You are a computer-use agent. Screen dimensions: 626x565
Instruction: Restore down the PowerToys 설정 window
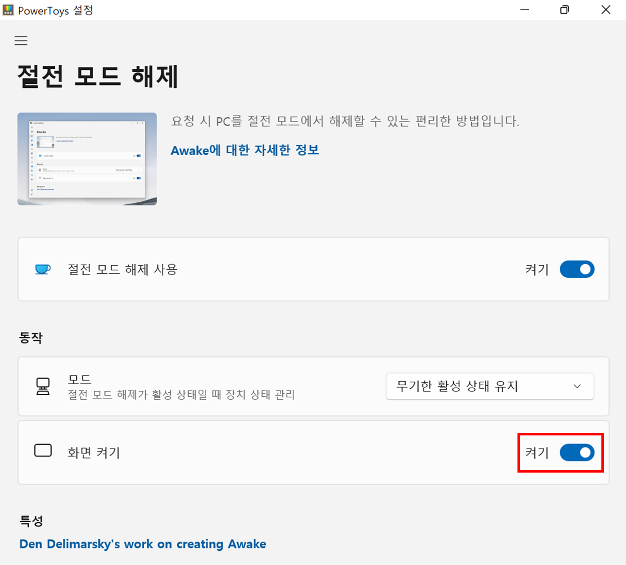(565, 10)
